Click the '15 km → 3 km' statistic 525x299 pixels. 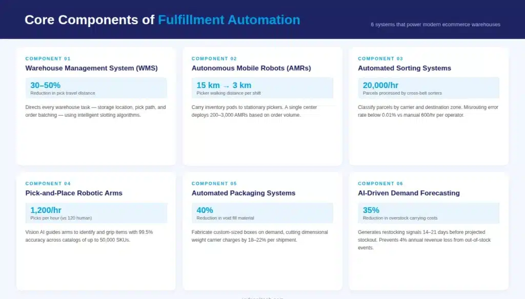pyautogui.click(x=224, y=85)
